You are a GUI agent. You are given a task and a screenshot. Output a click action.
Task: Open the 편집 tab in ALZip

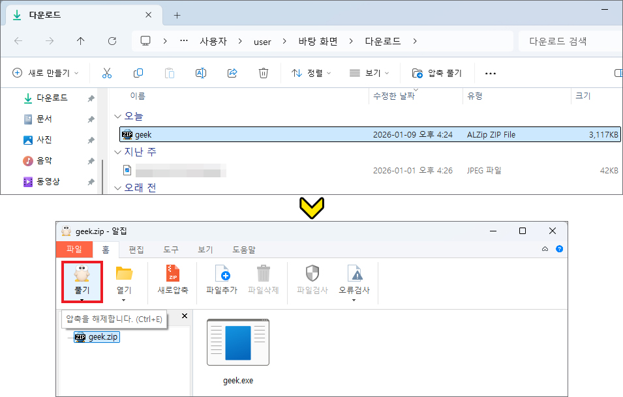pyautogui.click(x=136, y=250)
